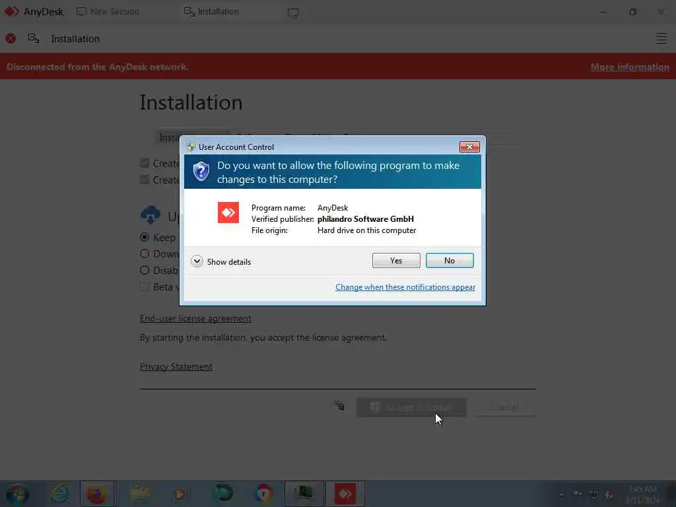Click the taskbar clock
676x507 pixels.
pyautogui.click(x=642, y=494)
